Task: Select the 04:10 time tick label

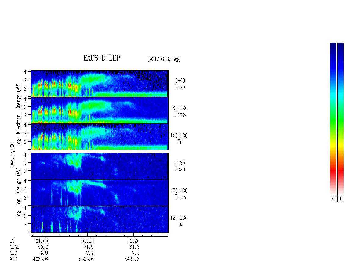Action: tap(88, 241)
